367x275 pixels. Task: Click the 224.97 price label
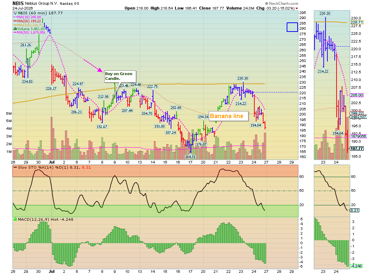point(78,84)
